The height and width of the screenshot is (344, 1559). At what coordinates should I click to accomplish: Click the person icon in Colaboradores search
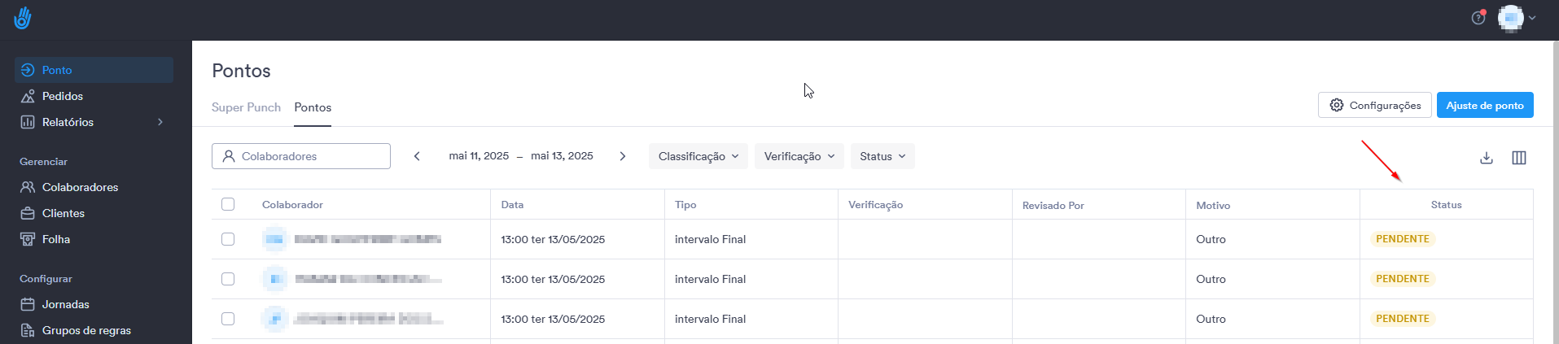[x=229, y=156]
